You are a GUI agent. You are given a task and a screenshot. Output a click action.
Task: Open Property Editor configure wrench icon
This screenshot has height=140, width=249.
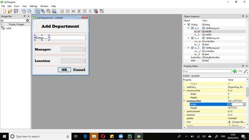coord(245,71)
